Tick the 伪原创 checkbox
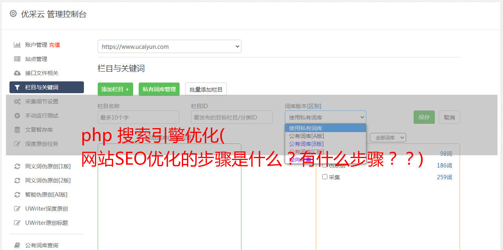 (325, 165)
